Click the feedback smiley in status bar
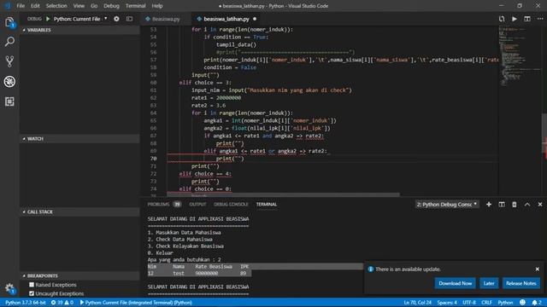 [522, 303]
